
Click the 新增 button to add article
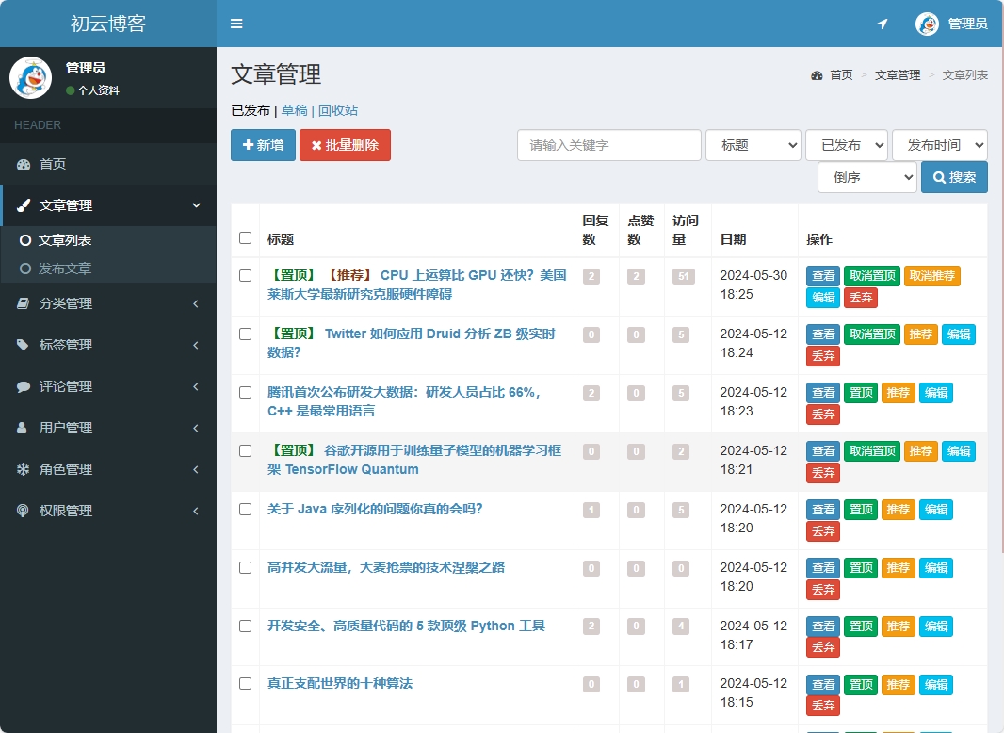[263, 145]
